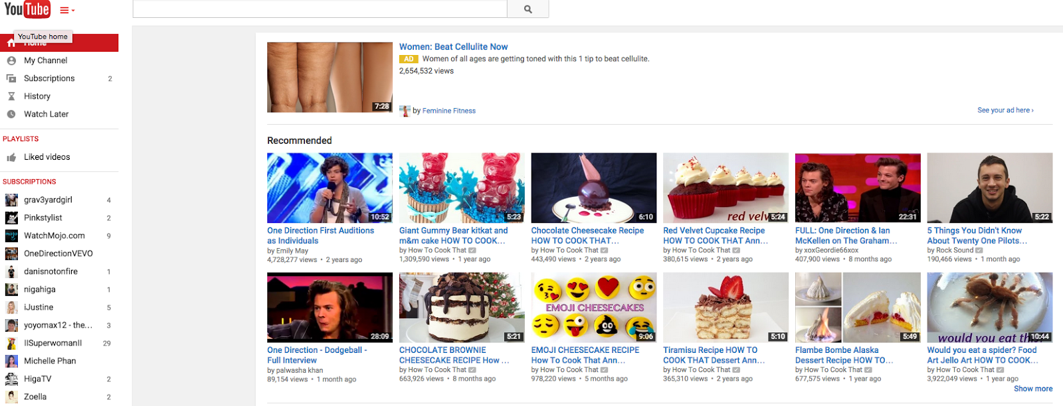Open the guide menu beside the logo
Viewport: 1063px width, 406px height.
(x=67, y=11)
